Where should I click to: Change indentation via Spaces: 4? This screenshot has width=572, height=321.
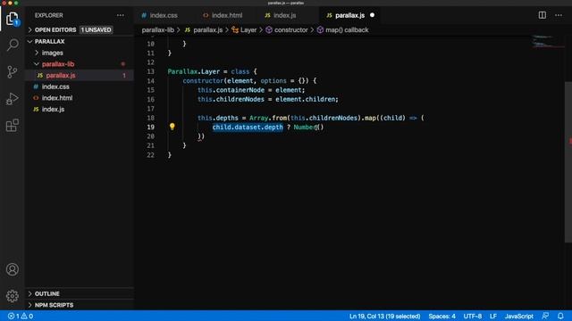442,316
